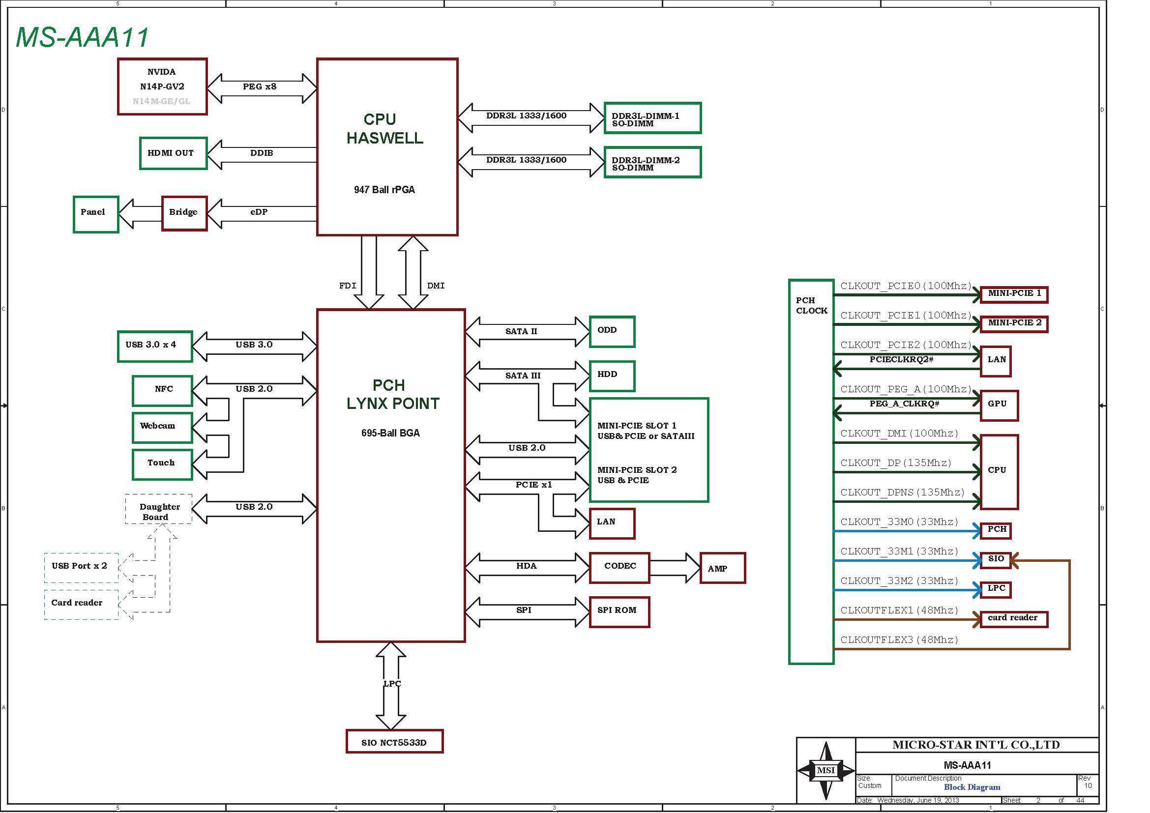This screenshot has height=813, width=1150.
Task: Click the large green MS-AAA11 heading
Action: click(x=83, y=37)
